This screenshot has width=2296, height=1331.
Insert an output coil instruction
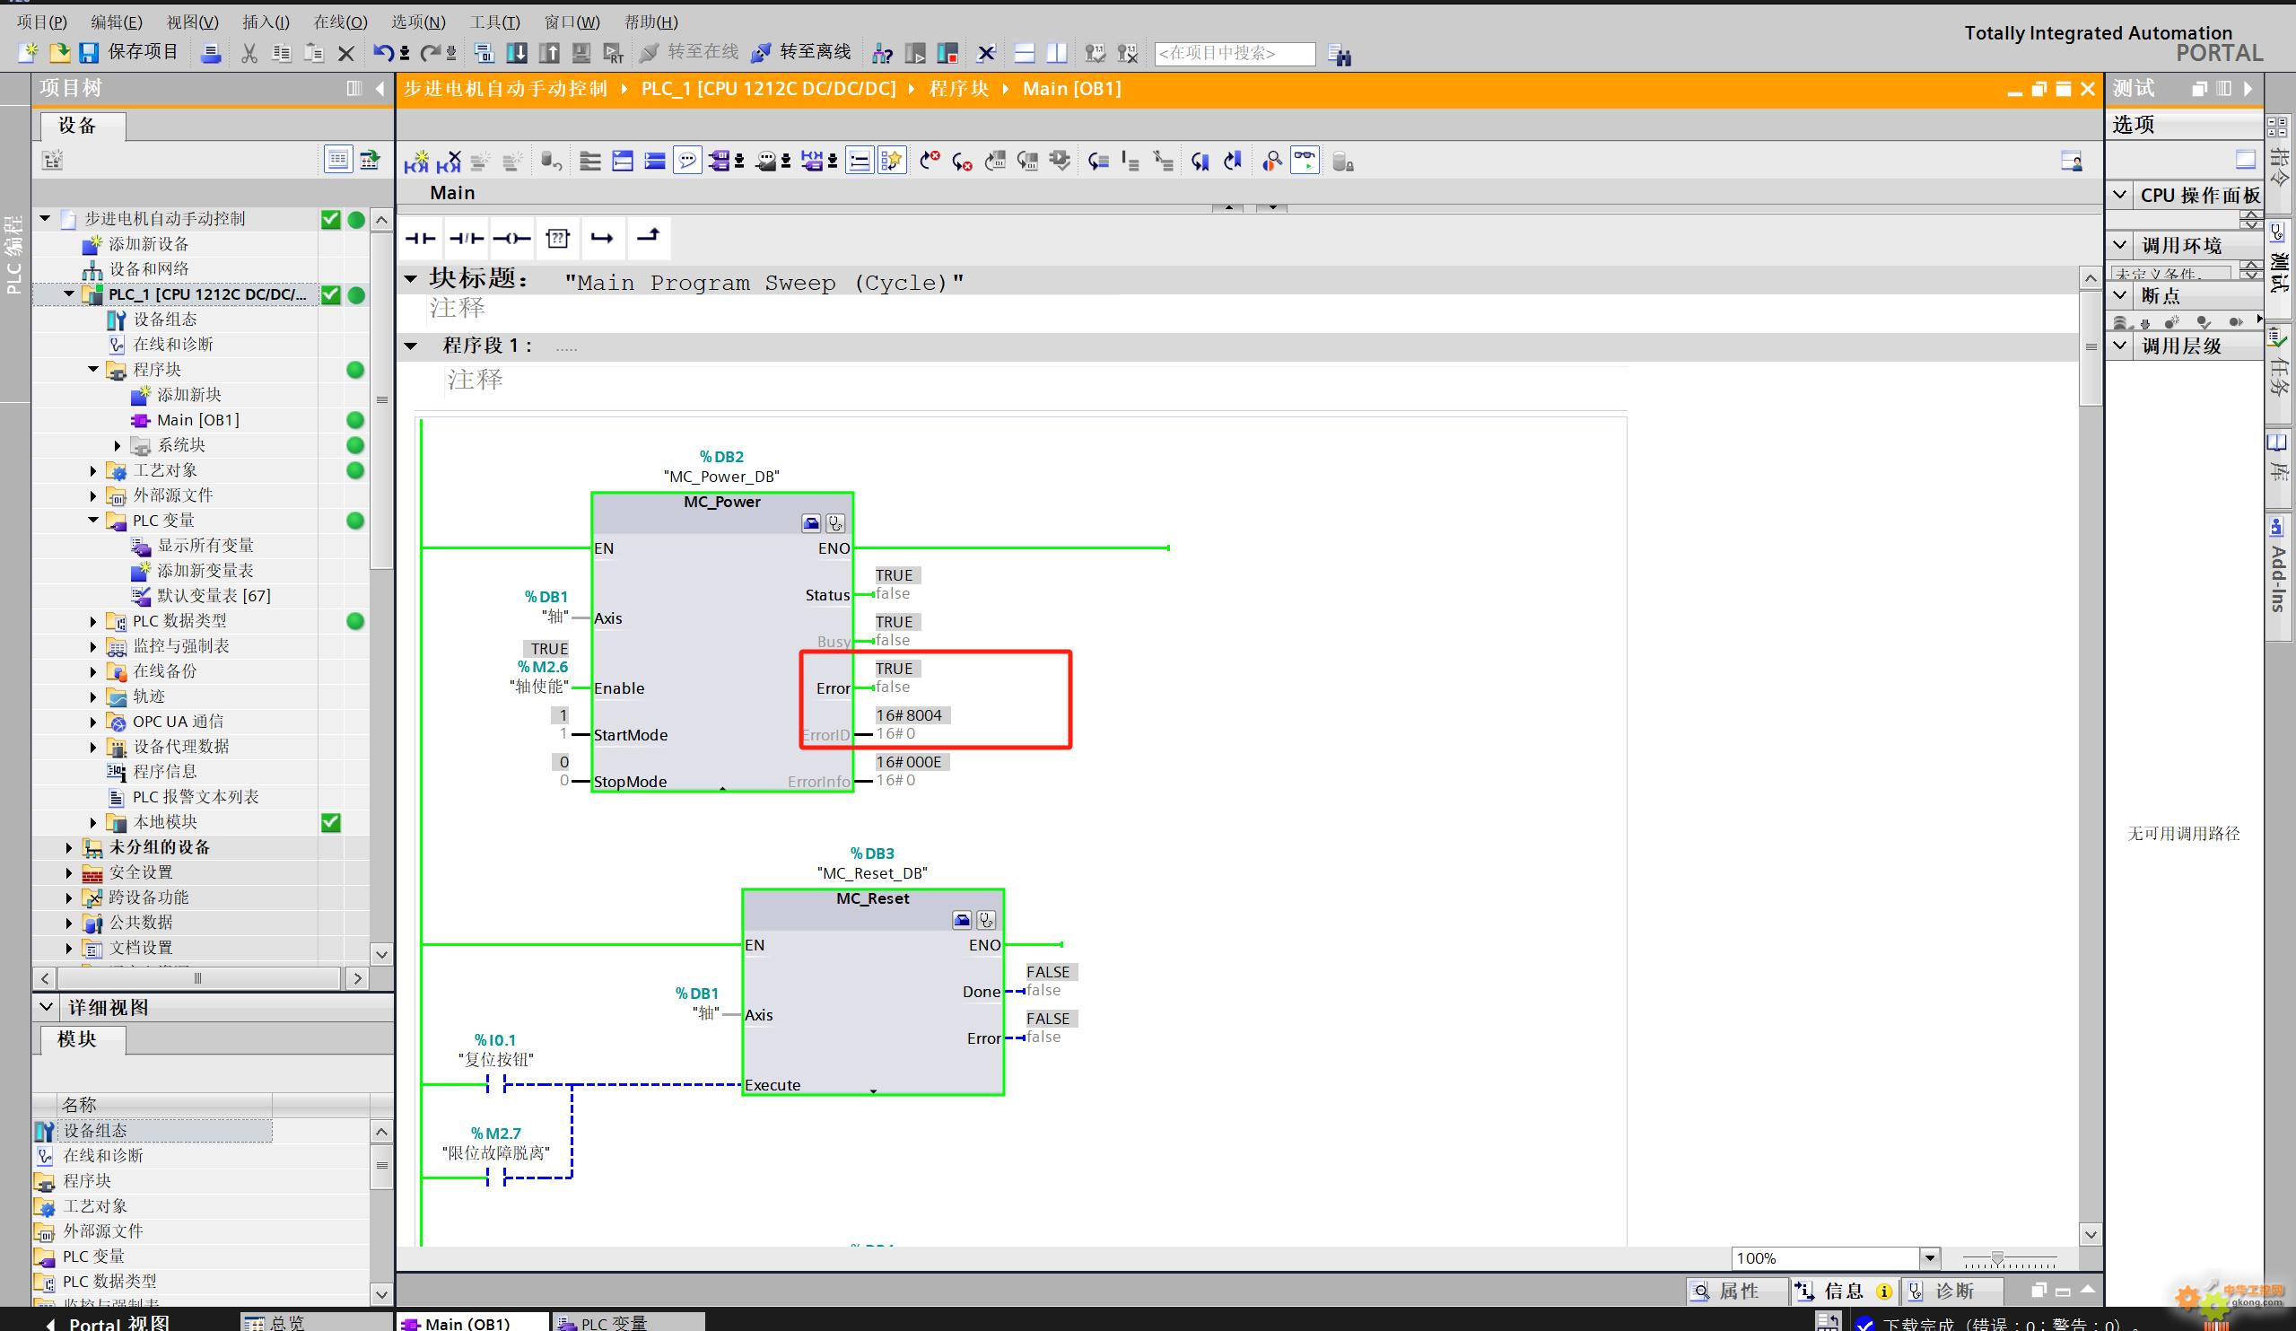(511, 238)
